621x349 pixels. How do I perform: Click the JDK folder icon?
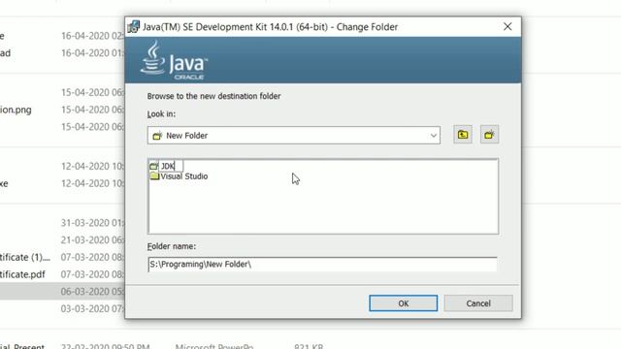(x=153, y=166)
